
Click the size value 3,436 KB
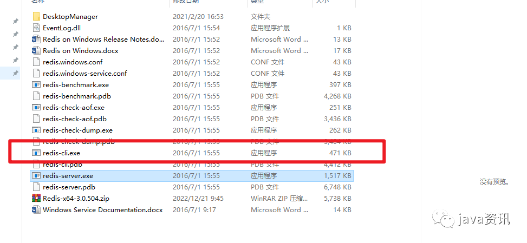pos(337,119)
